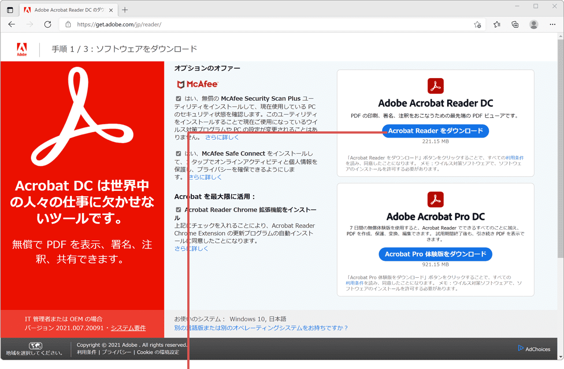
Task: Click the McAfee logo
Action: click(x=197, y=84)
